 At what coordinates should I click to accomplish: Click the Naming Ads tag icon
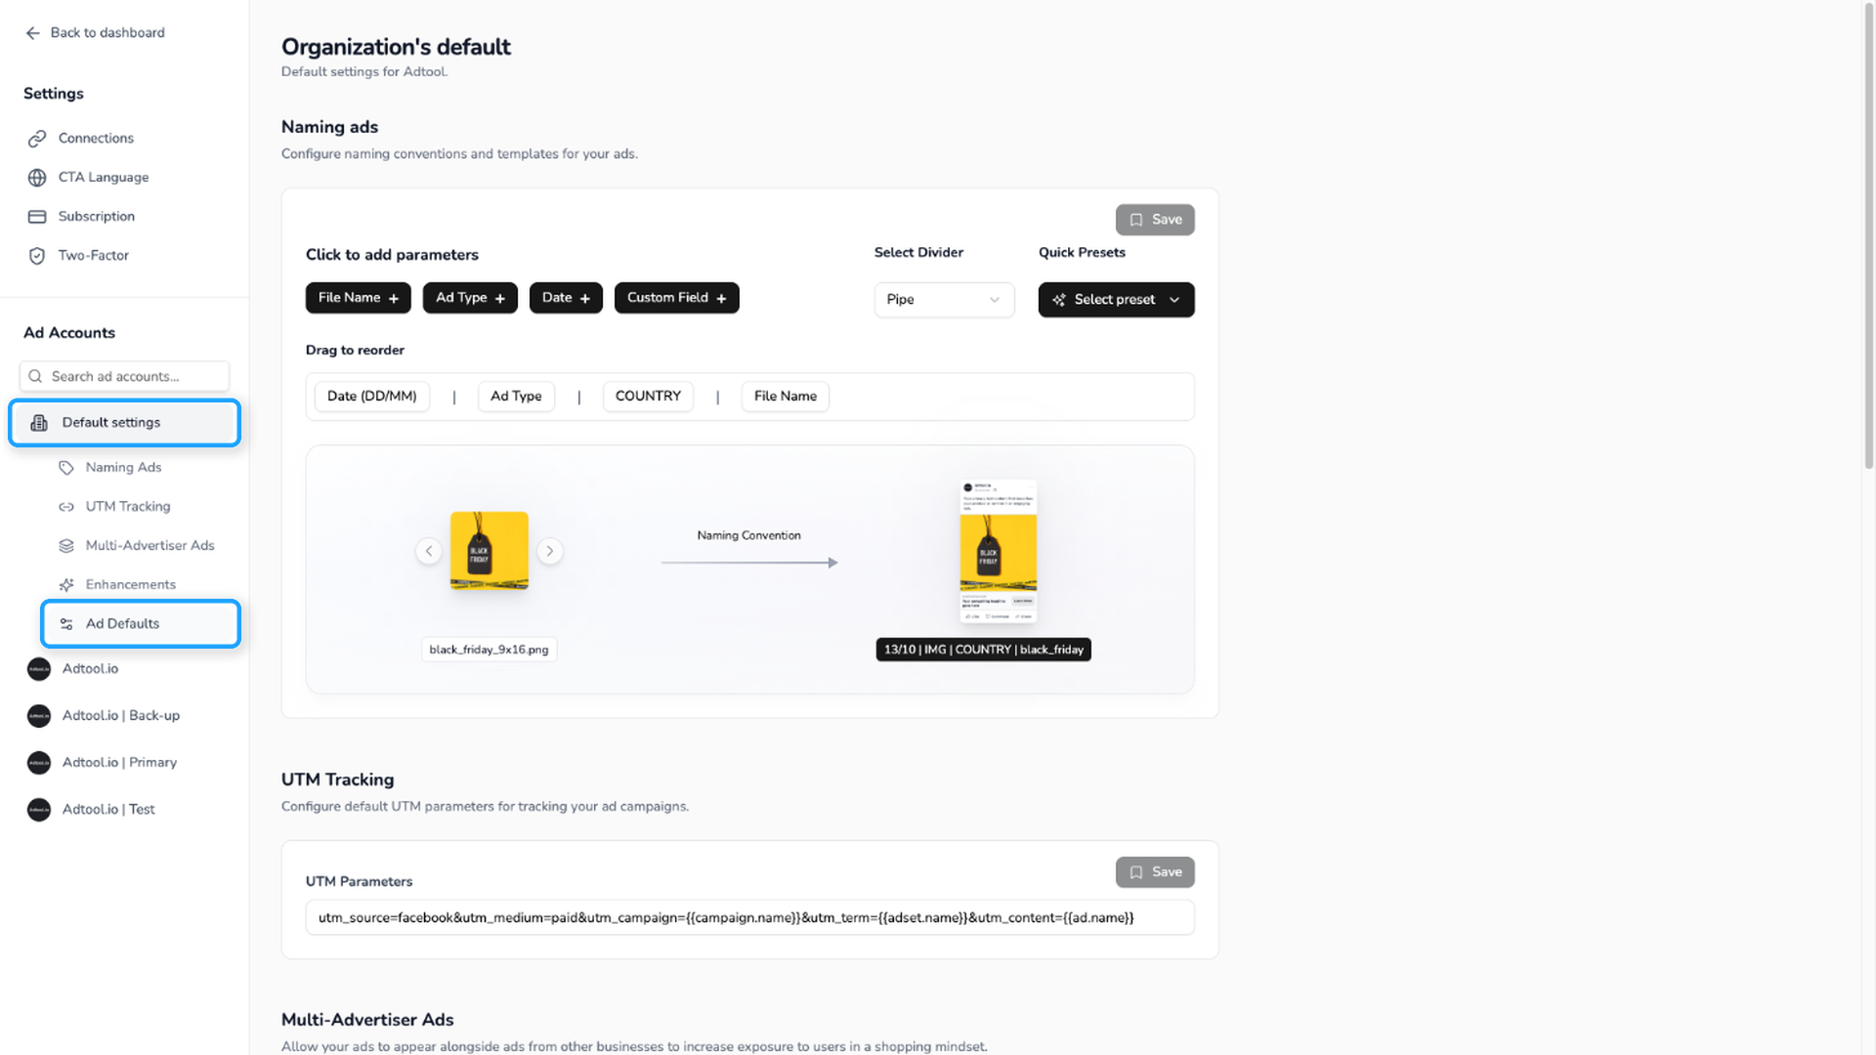66,468
